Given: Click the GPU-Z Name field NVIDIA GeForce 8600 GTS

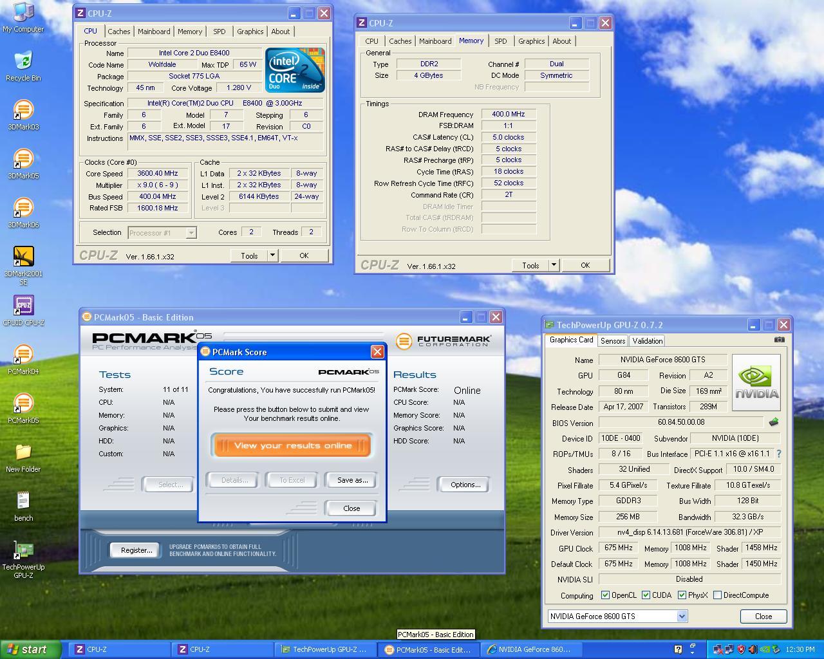Looking at the screenshot, I should pyautogui.click(x=663, y=360).
